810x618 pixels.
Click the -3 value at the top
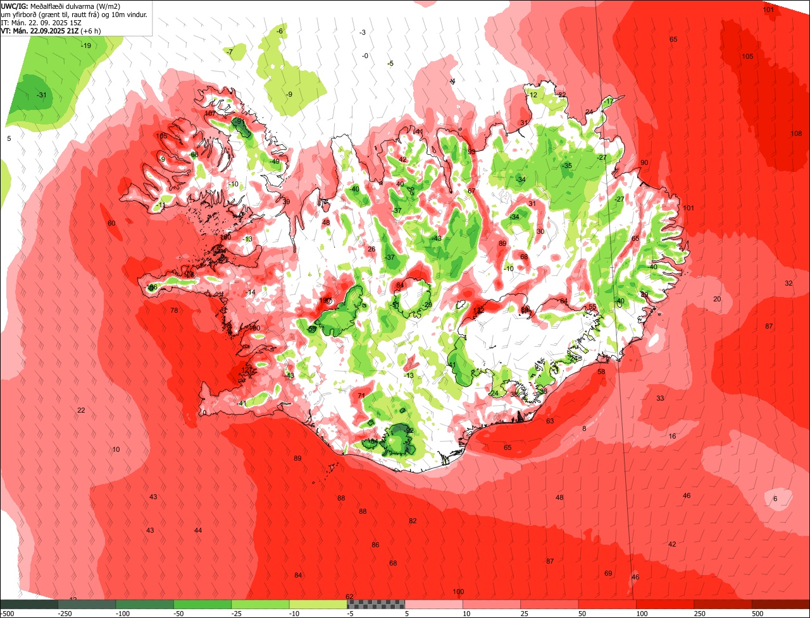[362, 32]
